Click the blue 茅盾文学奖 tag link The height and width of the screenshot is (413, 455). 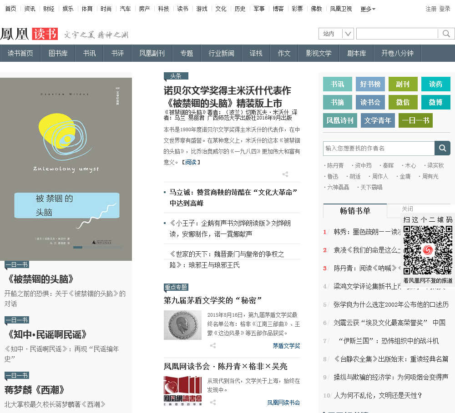point(286,345)
